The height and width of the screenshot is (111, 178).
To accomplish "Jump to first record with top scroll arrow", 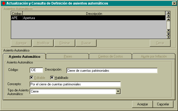I will pos(168,13).
